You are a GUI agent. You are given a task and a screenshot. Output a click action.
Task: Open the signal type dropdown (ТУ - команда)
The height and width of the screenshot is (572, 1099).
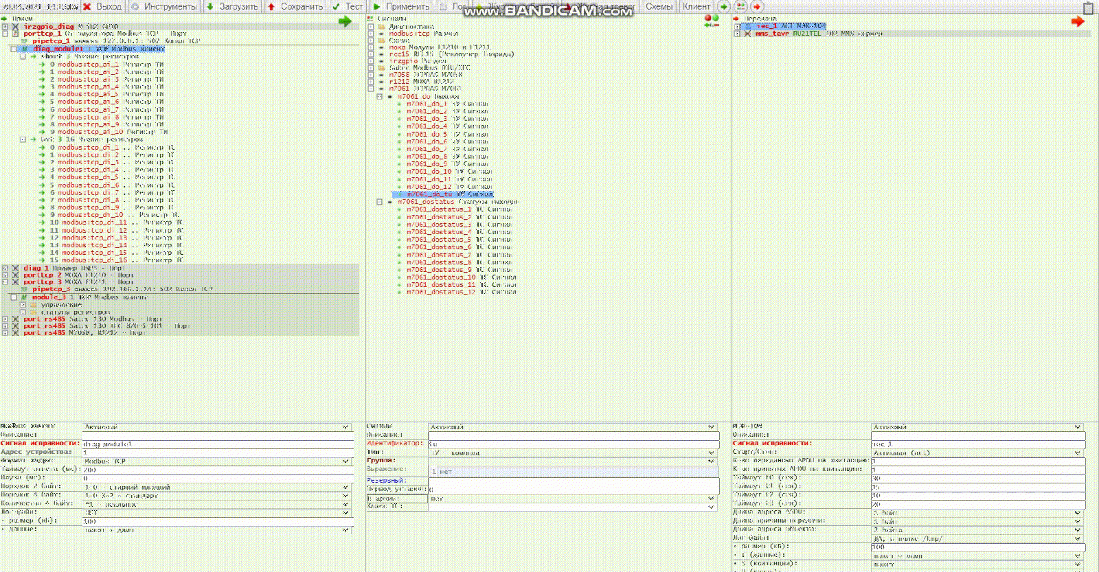573,453
